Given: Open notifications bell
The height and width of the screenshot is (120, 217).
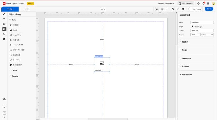Looking at the screenshot, I should coord(203,3).
